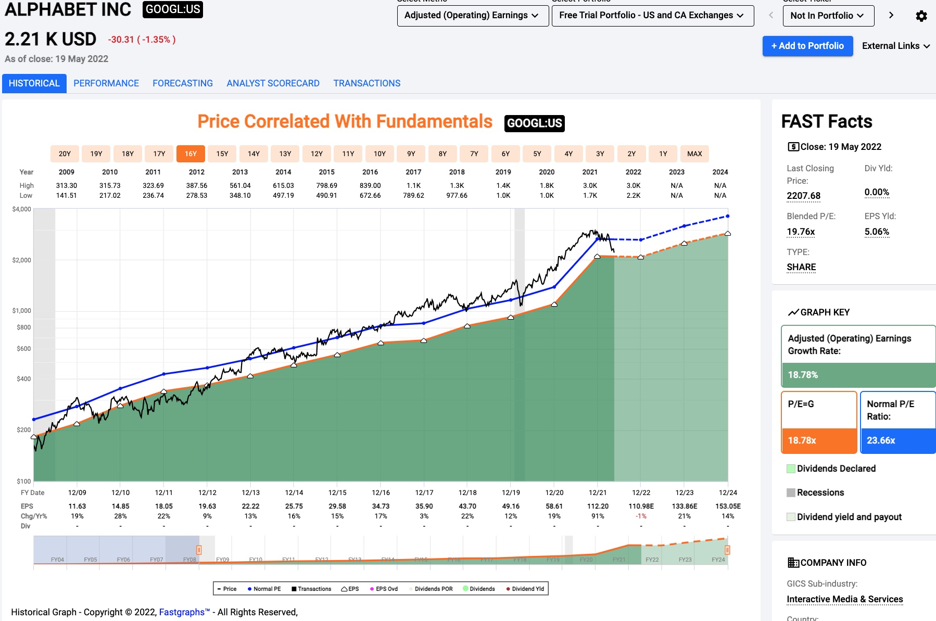The image size is (936, 621).
Task: Click the right range slider handle
Action: click(727, 550)
